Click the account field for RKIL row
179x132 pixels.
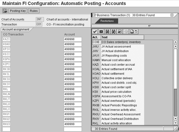pos(73,74)
